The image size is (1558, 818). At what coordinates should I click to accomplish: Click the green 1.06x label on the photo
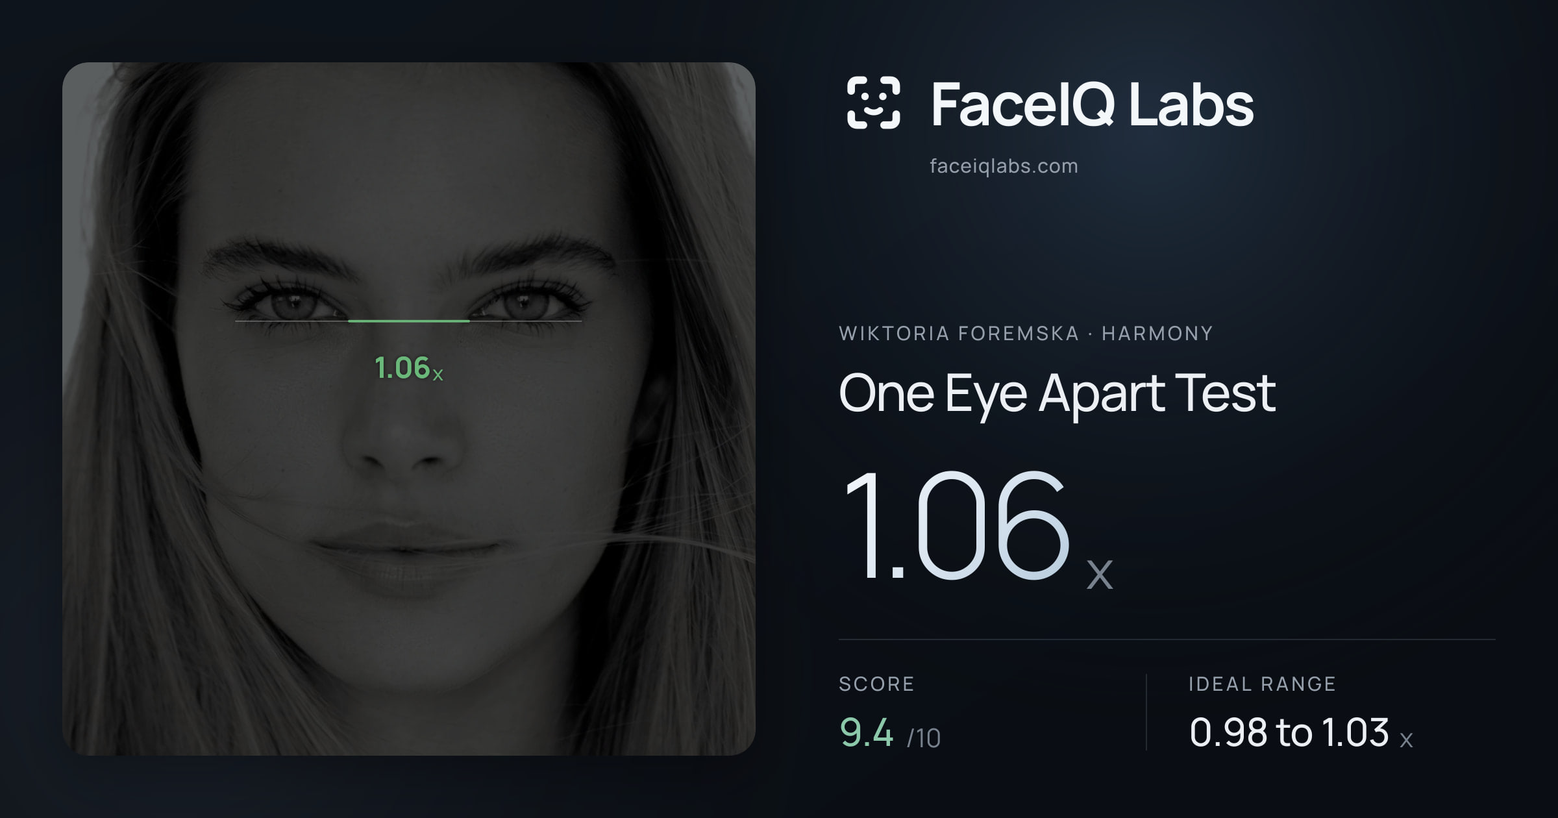pos(409,368)
